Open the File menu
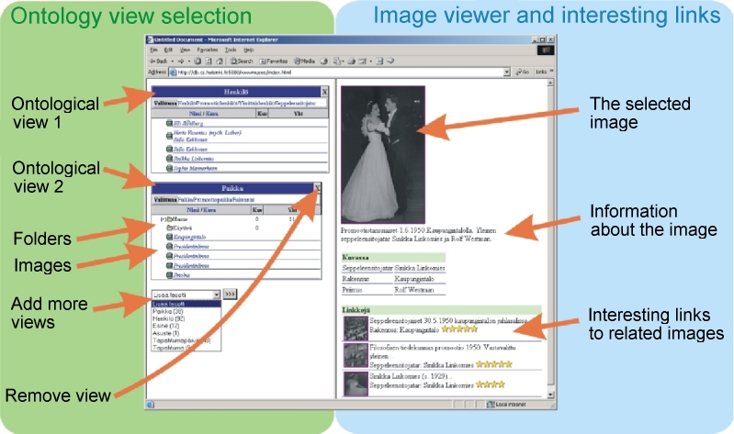The height and width of the screenshot is (434, 734). click(x=154, y=50)
